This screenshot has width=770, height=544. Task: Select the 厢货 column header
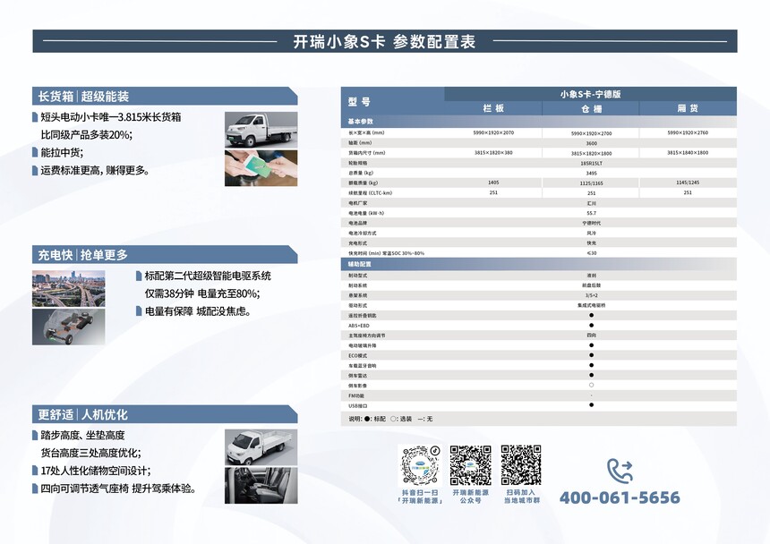point(688,108)
